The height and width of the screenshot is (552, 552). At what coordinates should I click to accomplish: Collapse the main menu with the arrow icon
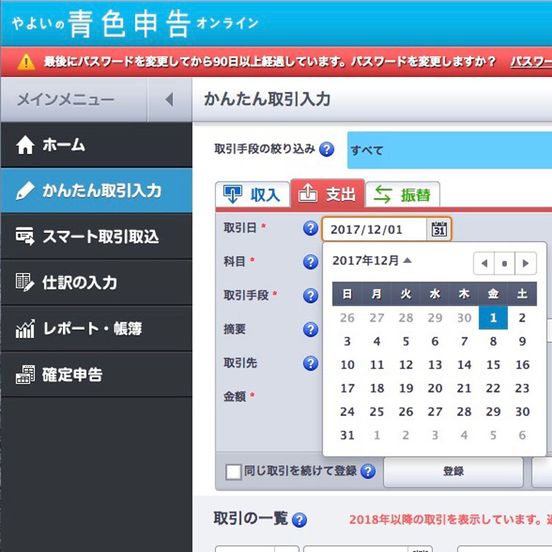coord(169,100)
